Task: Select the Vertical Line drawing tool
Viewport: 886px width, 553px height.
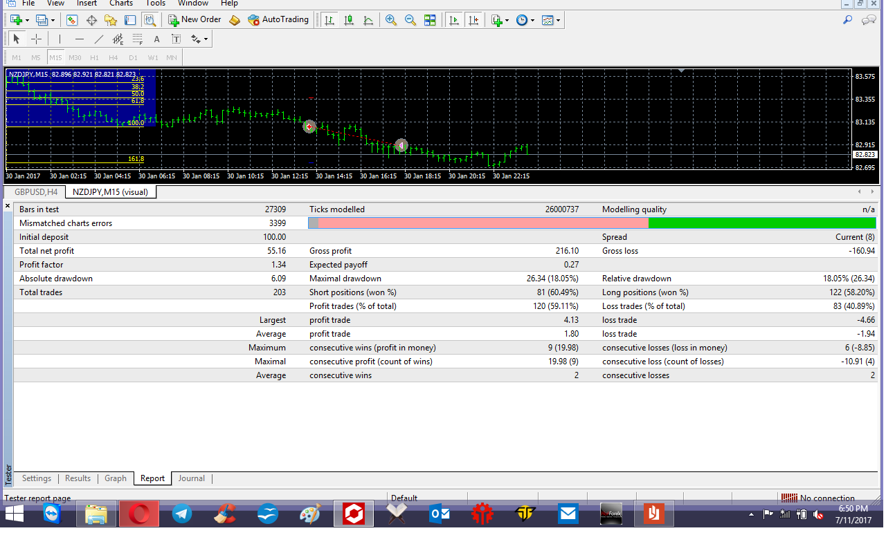Action: [x=60, y=39]
